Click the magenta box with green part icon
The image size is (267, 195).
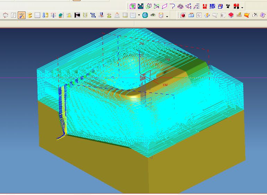133,7
